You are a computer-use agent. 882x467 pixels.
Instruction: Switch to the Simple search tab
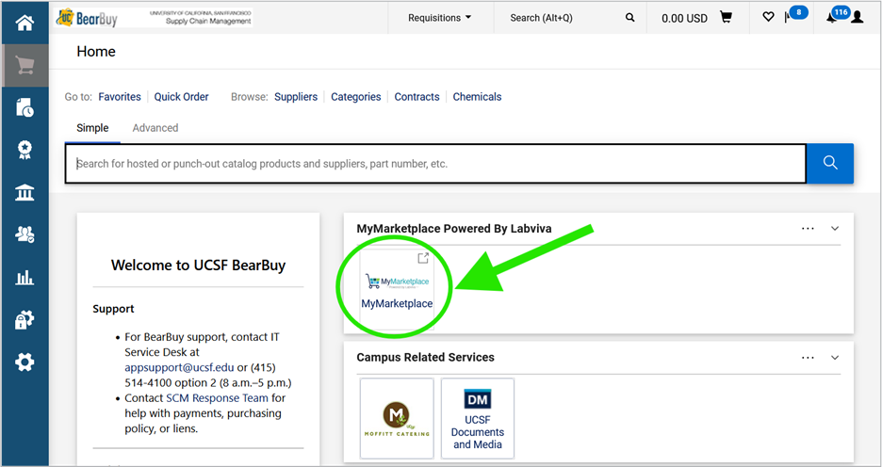[x=92, y=128]
